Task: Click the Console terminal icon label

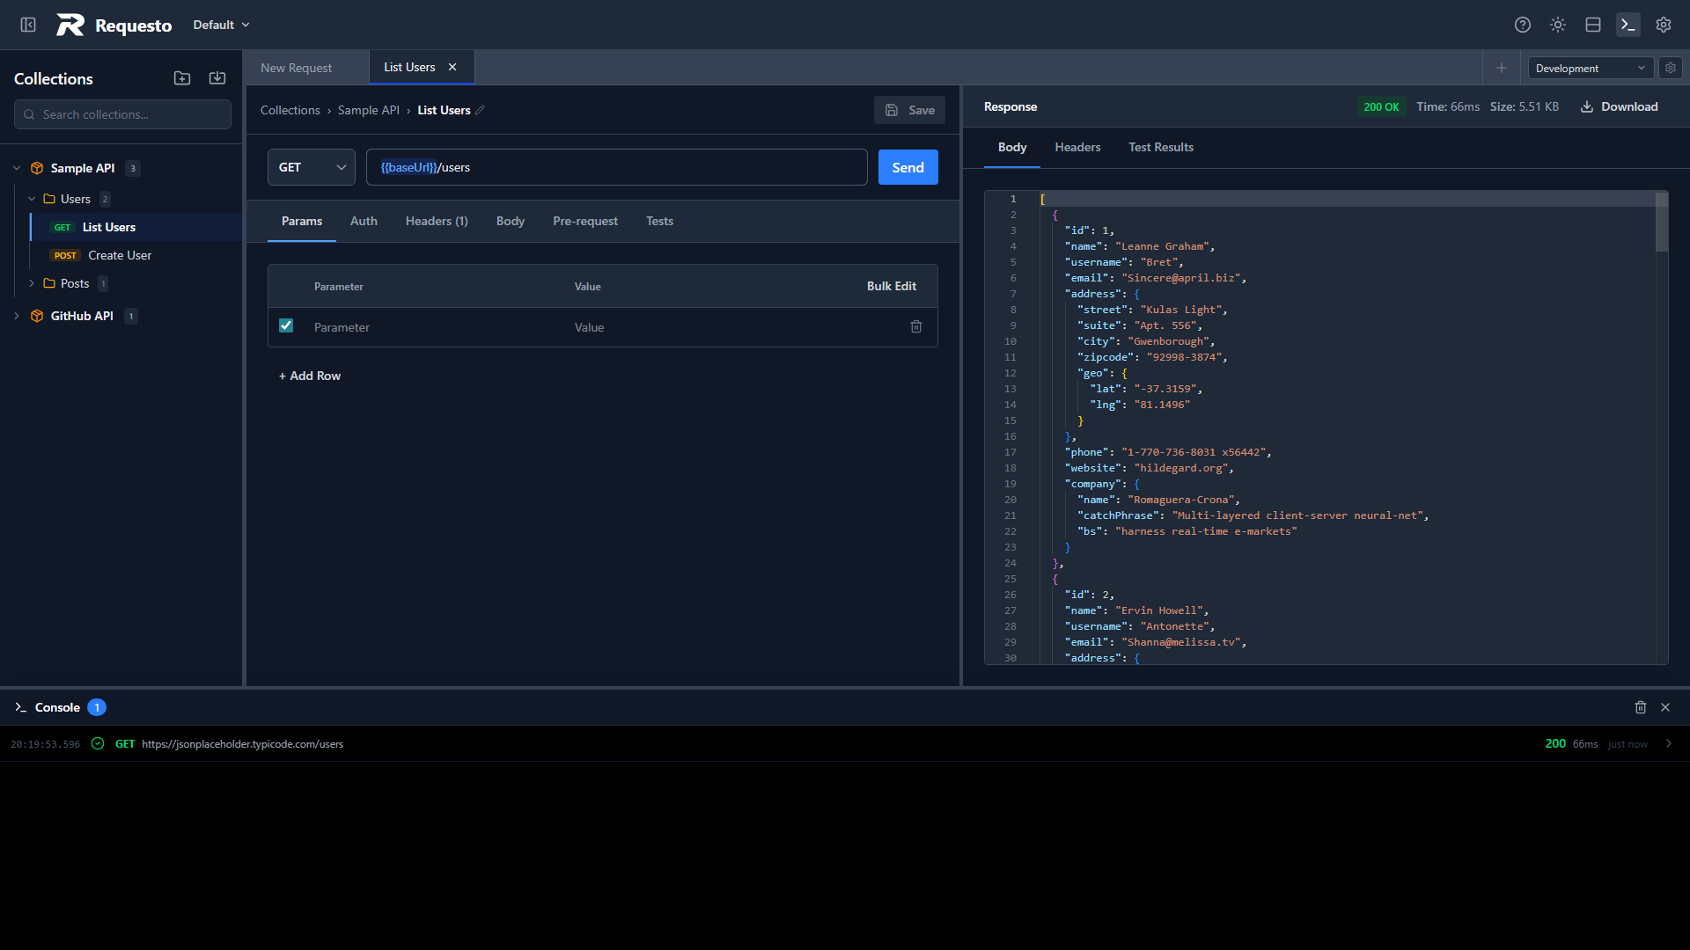Action: pyautogui.click(x=20, y=707)
